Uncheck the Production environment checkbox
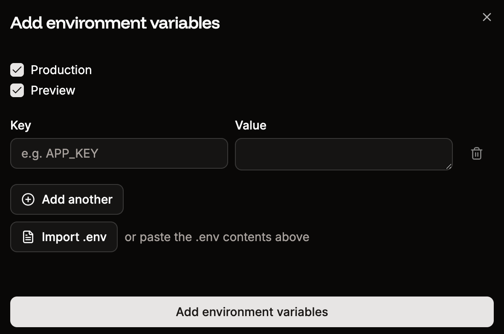 (x=17, y=70)
